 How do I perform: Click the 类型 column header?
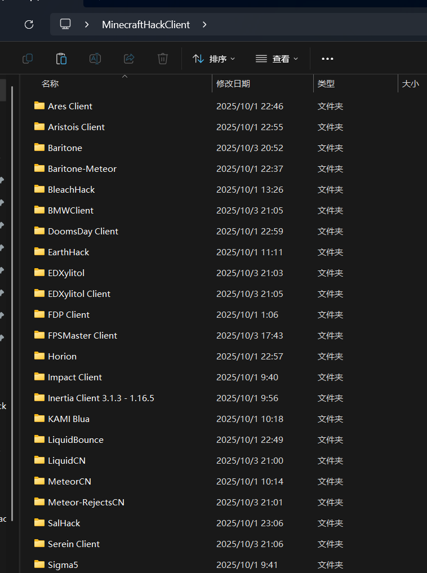pyautogui.click(x=326, y=83)
